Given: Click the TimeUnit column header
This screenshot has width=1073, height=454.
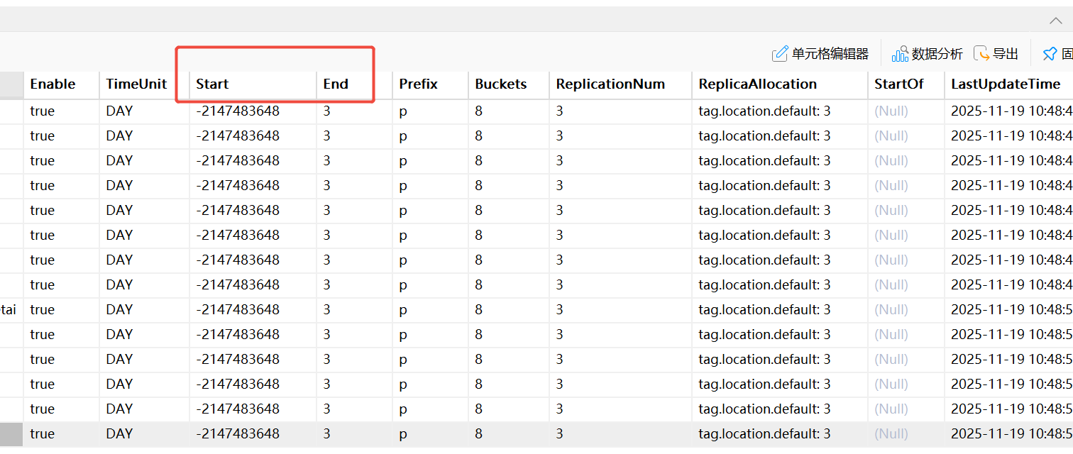Looking at the screenshot, I should point(136,84).
